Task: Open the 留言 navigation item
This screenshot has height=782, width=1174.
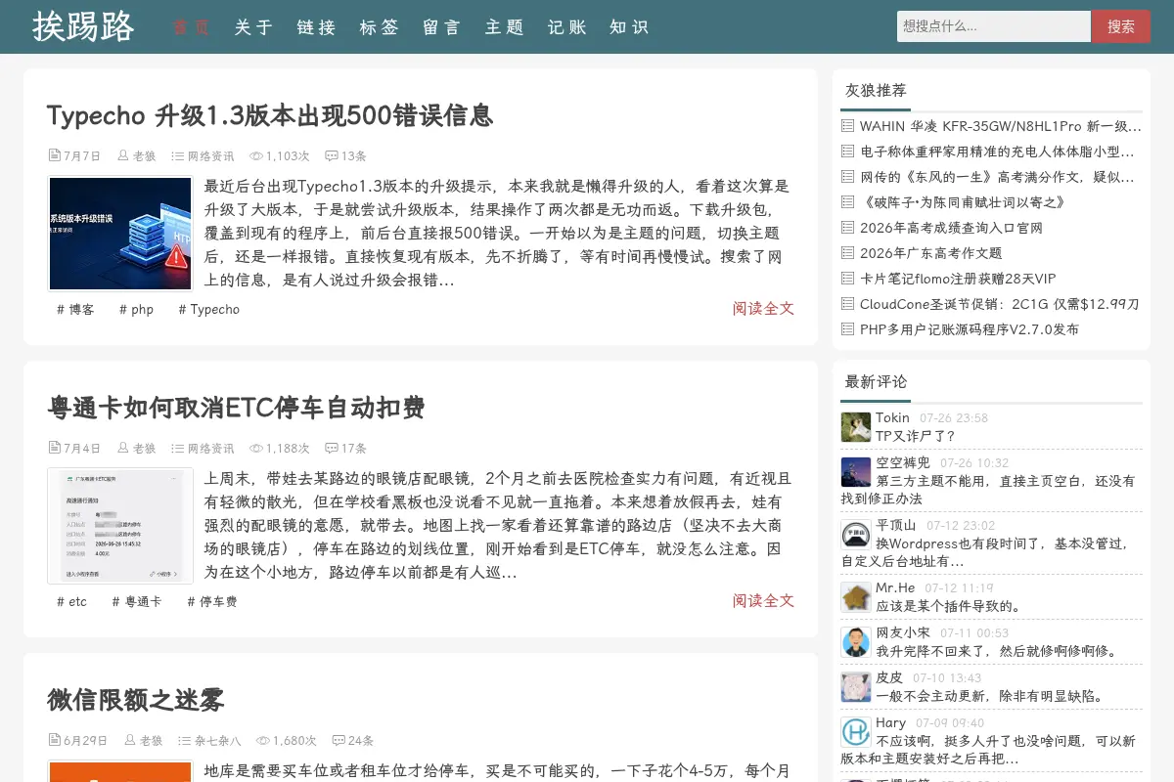Action: tap(441, 27)
